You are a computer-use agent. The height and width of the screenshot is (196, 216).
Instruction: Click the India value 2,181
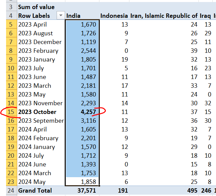[88, 86]
